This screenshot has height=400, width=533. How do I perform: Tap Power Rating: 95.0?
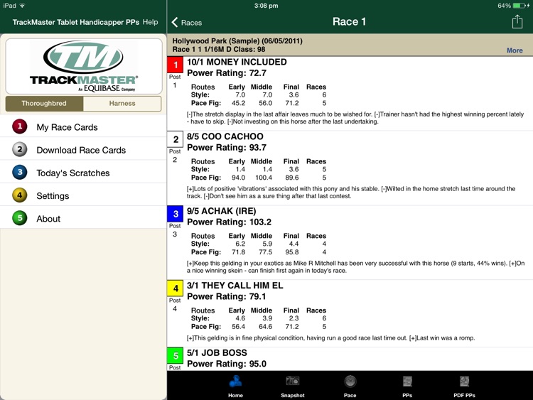(x=227, y=364)
